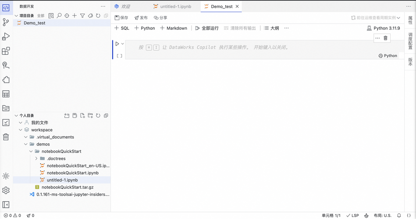The height and width of the screenshot is (219, 416).
Task: Add a Markdown cell
Action: [174, 28]
